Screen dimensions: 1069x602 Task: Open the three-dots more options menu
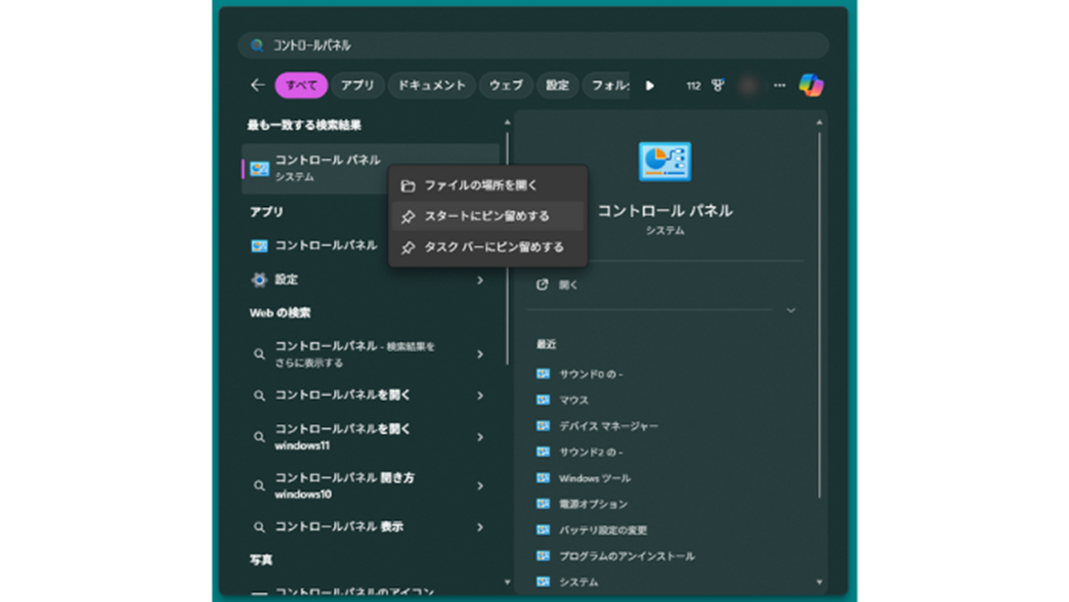[779, 85]
